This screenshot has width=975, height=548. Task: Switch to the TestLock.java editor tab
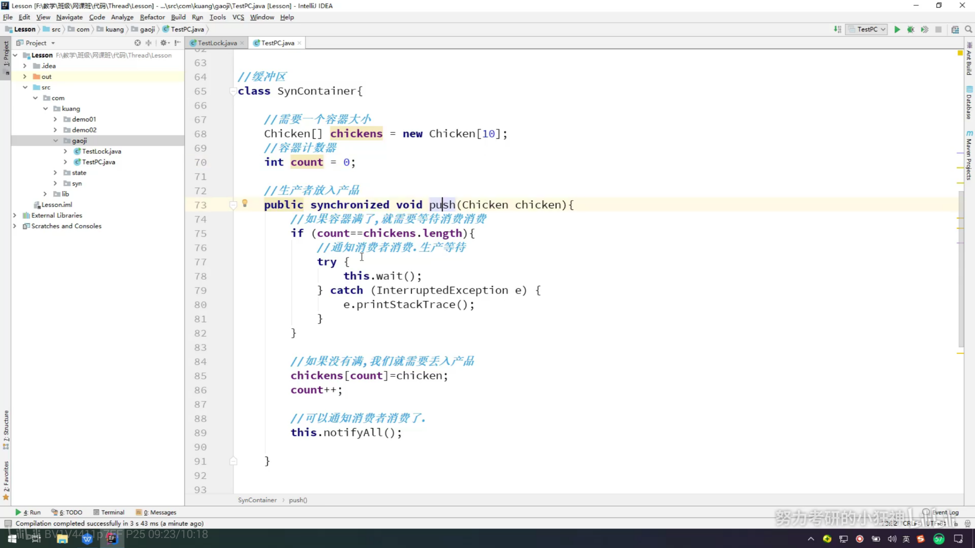[217, 43]
